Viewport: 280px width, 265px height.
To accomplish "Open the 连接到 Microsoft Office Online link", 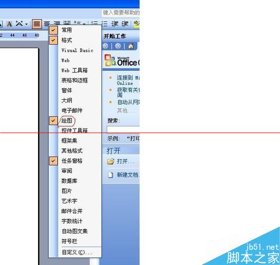I will pos(128,80).
